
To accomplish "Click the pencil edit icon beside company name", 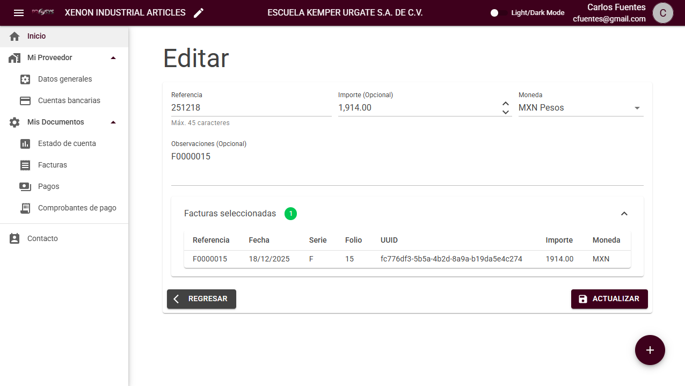I will (x=199, y=13).
